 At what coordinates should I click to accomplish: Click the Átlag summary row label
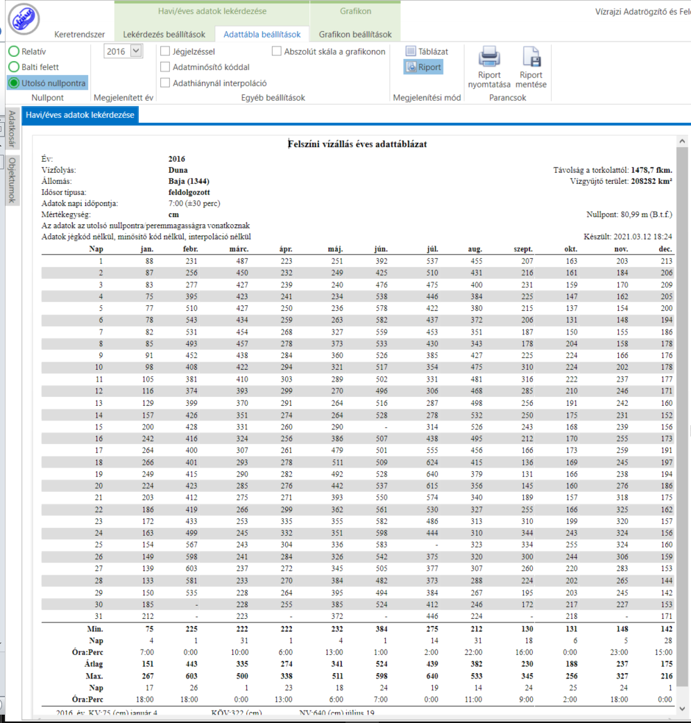coord(94,664)
